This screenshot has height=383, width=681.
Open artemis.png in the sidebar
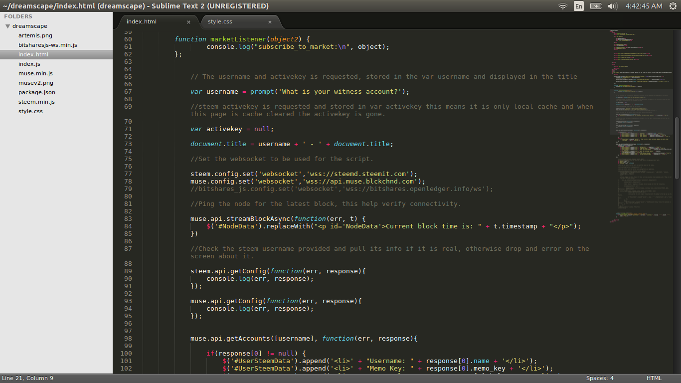(35, 35)
